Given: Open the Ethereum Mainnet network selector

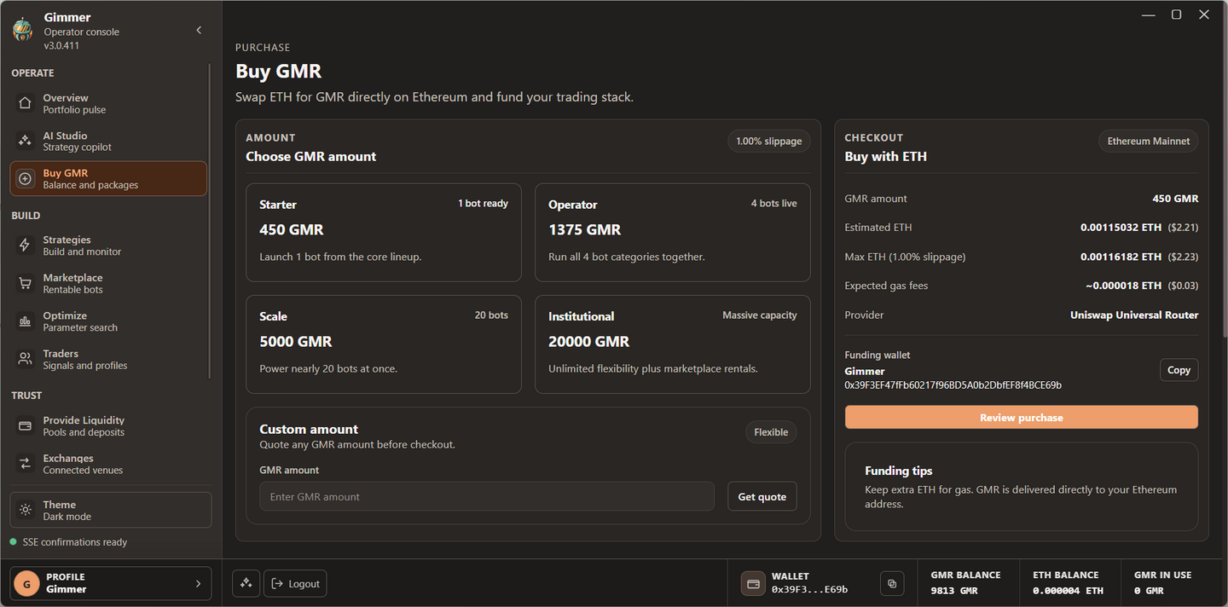Looking at the screenshot, I should 1148,142.
